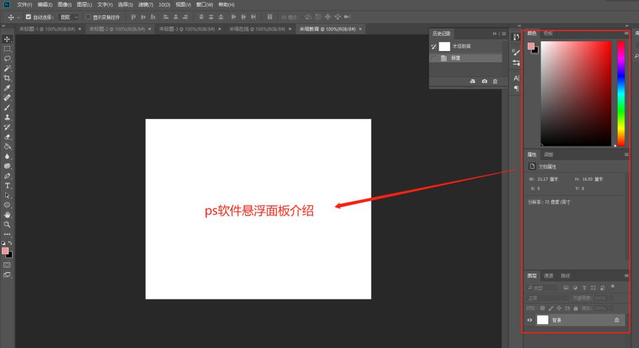Pick a shade in the color field
The height and width of the screenshot is (348, 639).
[576, 93]
